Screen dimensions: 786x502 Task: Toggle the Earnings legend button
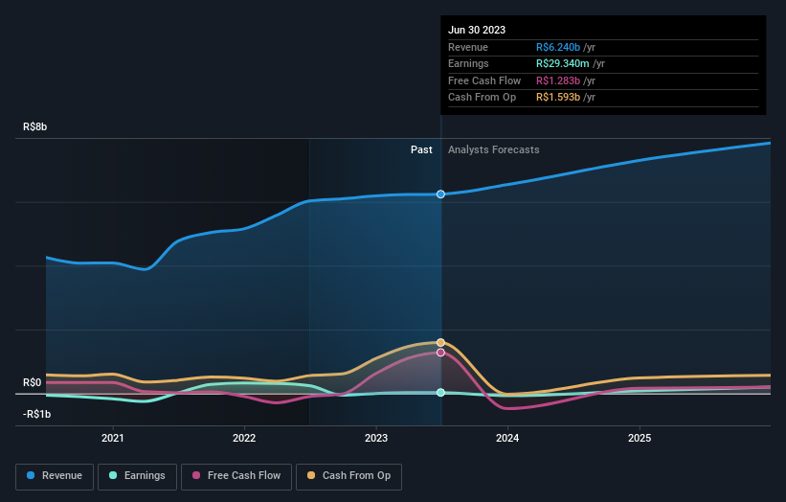[x=137, y=476]
